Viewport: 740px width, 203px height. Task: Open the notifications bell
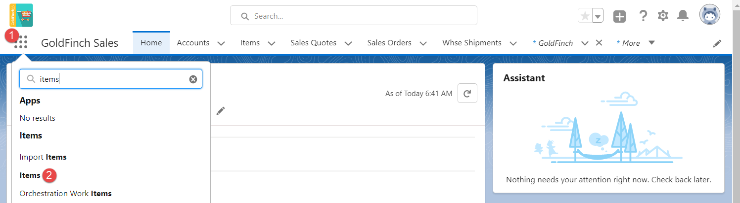coord(683,16)
